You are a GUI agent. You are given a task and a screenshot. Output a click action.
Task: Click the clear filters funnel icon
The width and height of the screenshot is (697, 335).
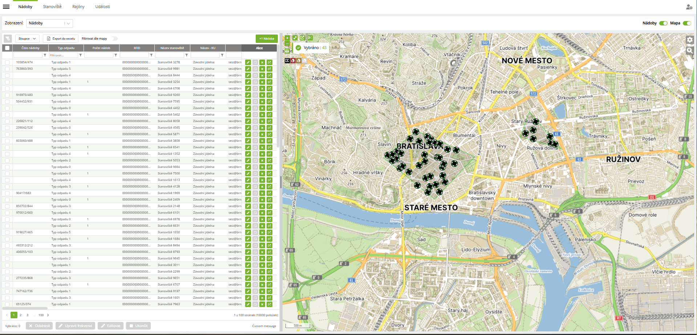click(8, 39)
